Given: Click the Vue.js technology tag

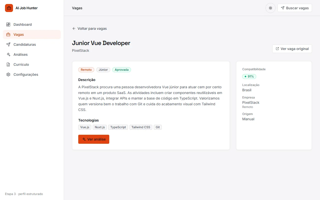Looking at the screenshot, I should click(85, 127).
